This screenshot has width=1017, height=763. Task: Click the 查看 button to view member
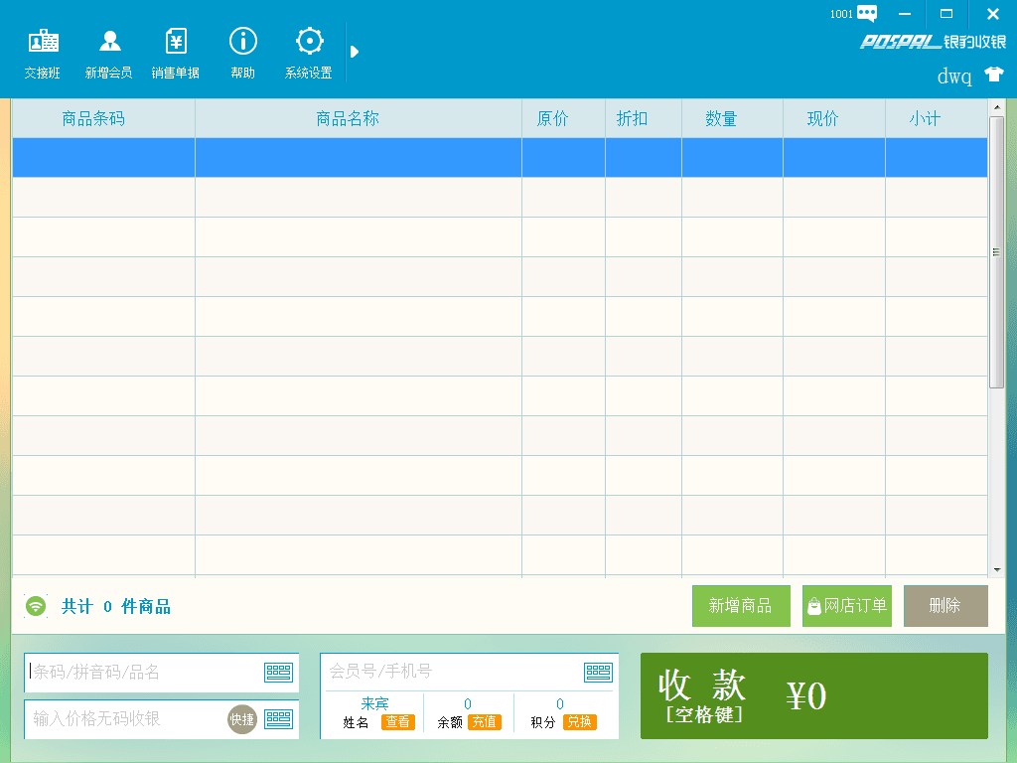pos(397,722)
